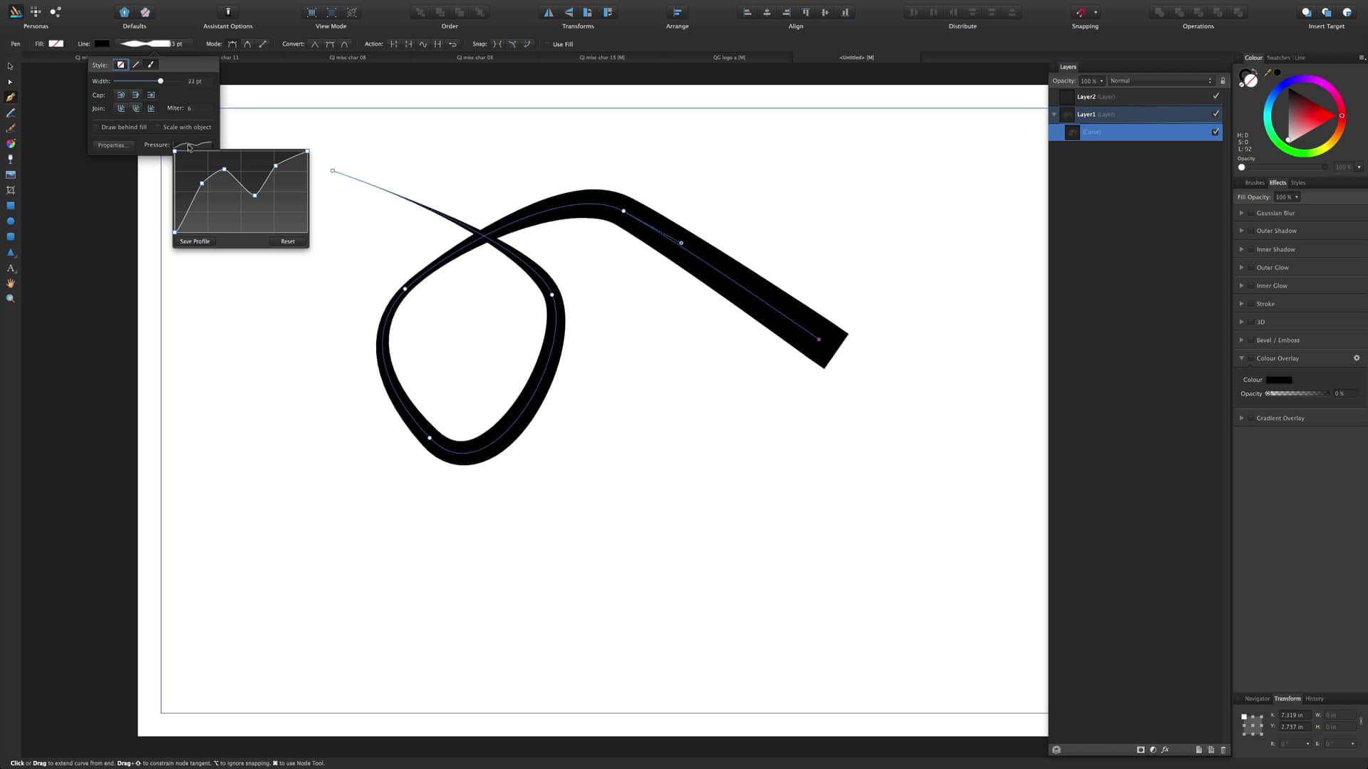Hide the Layer2 layer visibility checkbox
The height and width of the screenshot is (769, 1368).
coord(1216,96)
